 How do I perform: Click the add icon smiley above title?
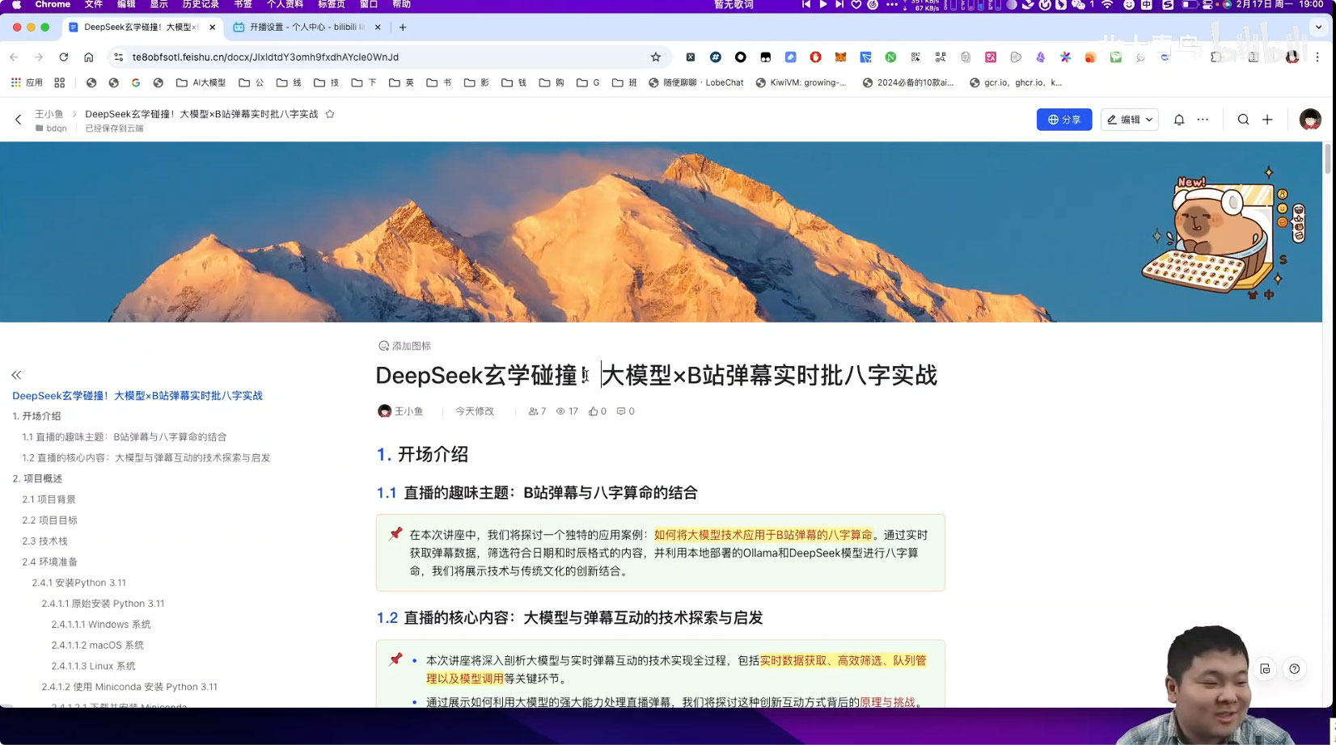click(384, 346)
